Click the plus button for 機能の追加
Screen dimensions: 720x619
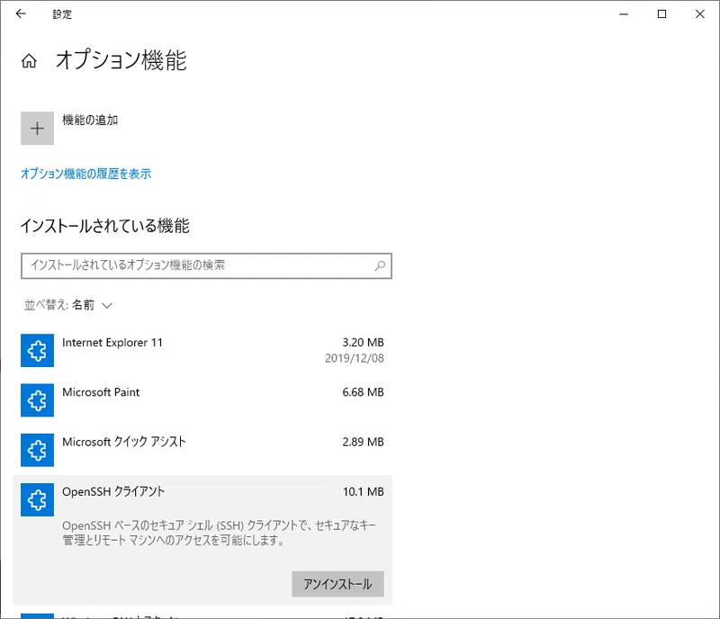pos(37,128)
